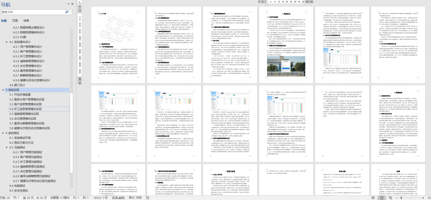This screenshot has height=200, width=431.
Task: Collapse the 4.3 系统模块设计 heading
Action: click(x=7, y=42)
